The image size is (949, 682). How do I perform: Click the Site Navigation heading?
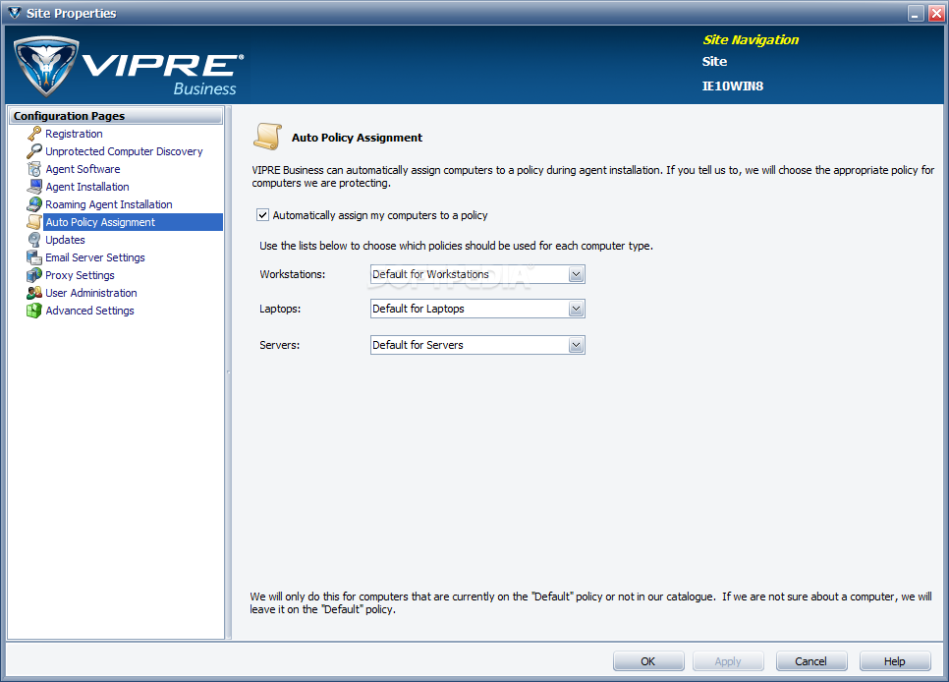tap(751, 40)
